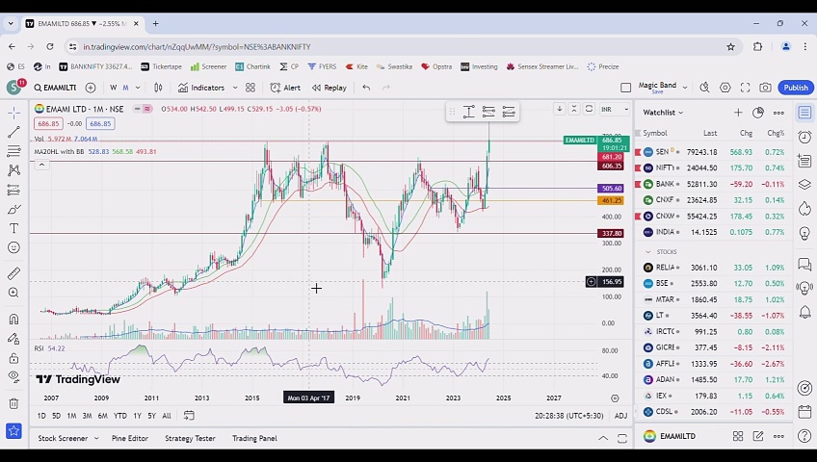Open Indicators dialog

pos(201,88)
